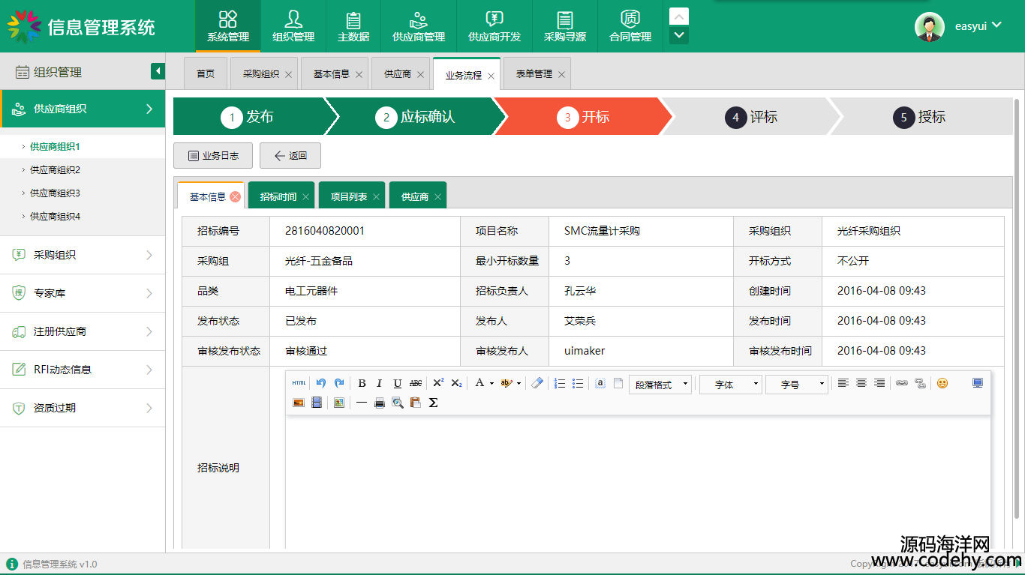
Task: Open the font color dropdown arrow
Action: pyautogui.click(x=491, y=383)
